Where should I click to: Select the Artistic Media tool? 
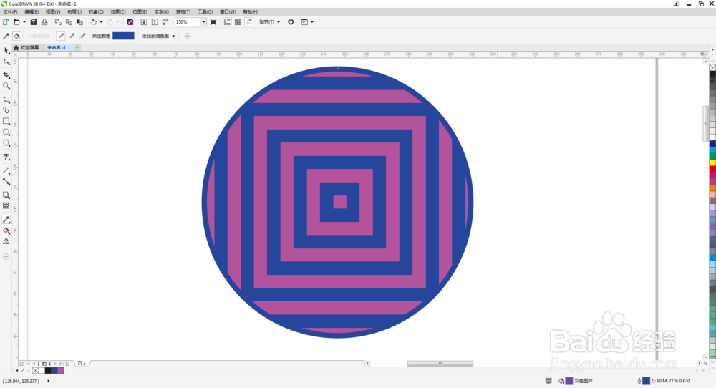tap(6, 110)
